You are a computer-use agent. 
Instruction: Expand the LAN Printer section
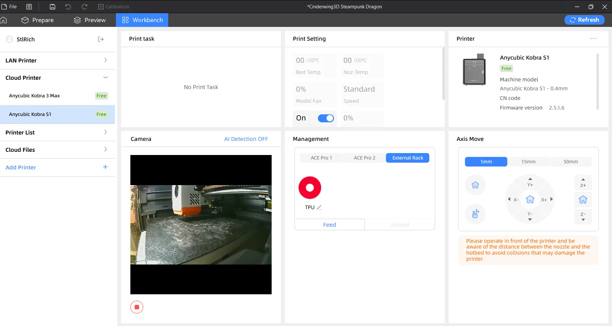click(57, 61)
